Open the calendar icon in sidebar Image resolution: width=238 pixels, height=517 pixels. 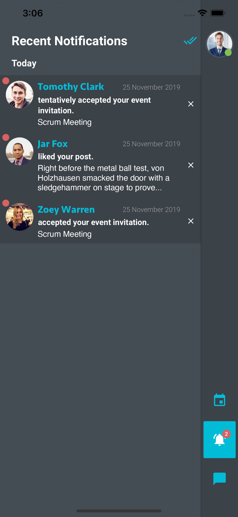219,400
